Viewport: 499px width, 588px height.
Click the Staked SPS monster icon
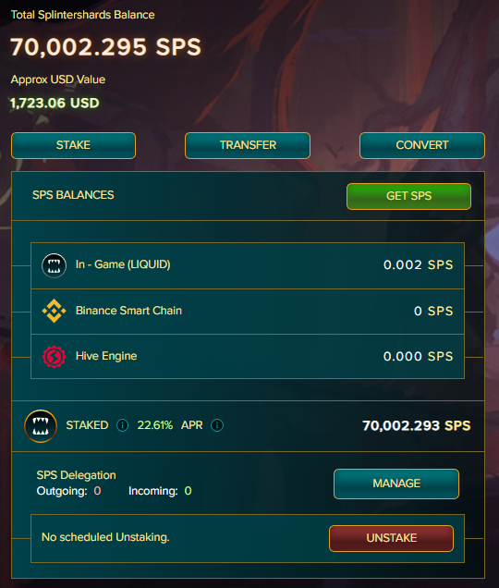click(41, 426)
